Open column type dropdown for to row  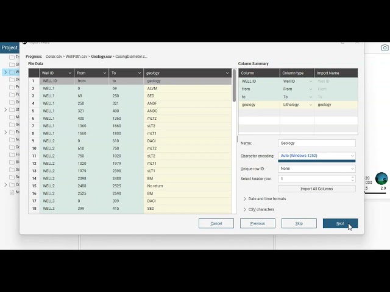click(x=311, y=97)
